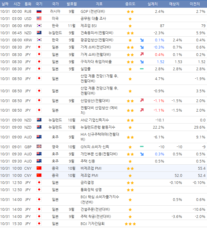207x228 pixels.
Task: Click the 실업률 indicator name
Action: (x=85, y=69)
